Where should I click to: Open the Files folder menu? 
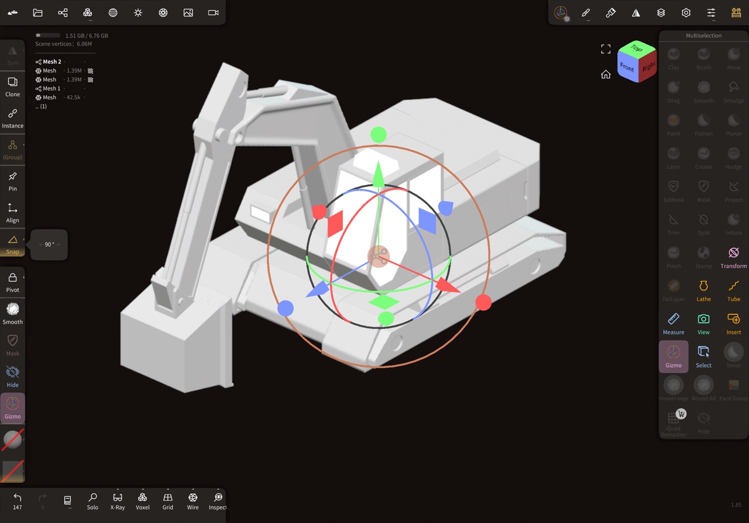click(37, 12)
